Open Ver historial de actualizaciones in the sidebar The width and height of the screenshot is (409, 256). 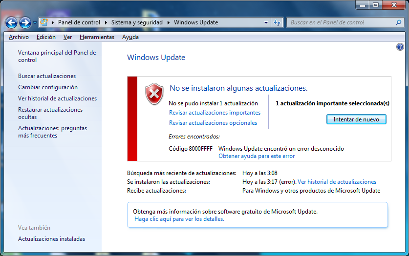57,98
